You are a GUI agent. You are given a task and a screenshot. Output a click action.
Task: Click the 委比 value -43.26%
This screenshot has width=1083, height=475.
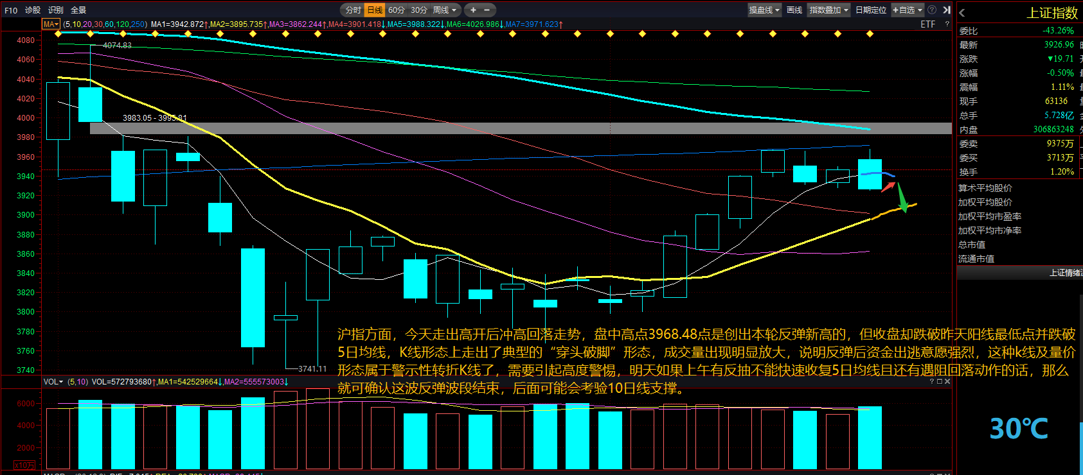(1058, 31)
